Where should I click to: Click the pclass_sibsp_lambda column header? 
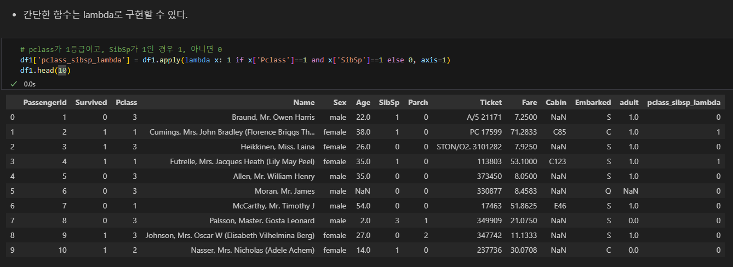684,102
